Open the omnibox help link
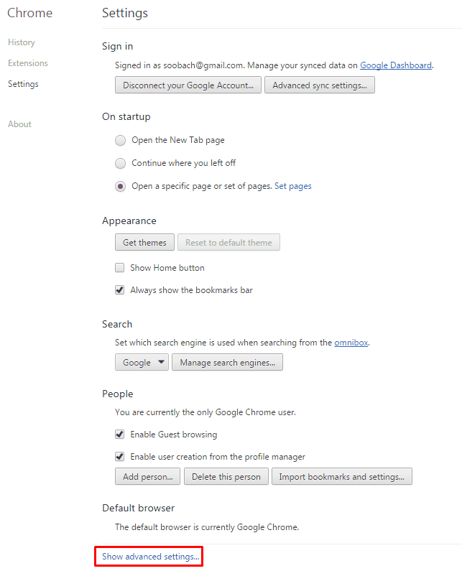The width and height of the screenshot is (462, 571). (351, 343)
